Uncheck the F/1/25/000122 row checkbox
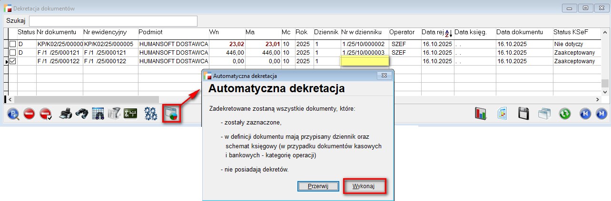This screenshot has height=201, width=611. click(13, 61)
